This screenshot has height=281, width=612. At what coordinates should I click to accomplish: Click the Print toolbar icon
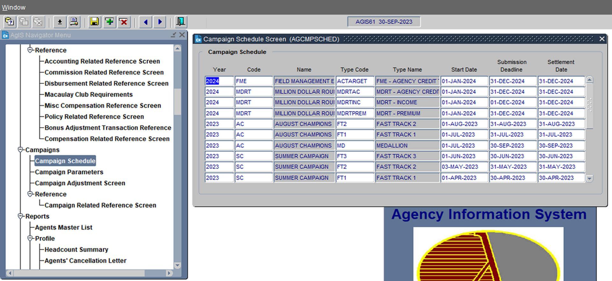[x=74, y=22]
